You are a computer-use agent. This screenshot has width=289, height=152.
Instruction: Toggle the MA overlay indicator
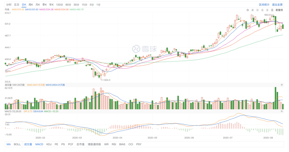click(9, 144)
